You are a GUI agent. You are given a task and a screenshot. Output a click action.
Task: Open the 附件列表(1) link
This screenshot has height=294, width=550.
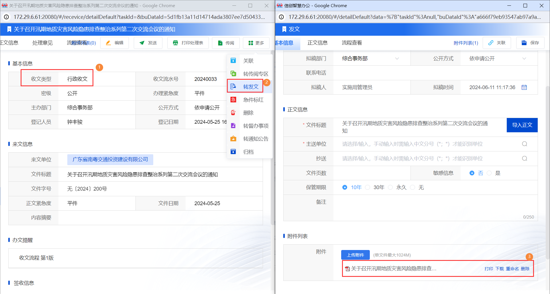click(466, 43)
